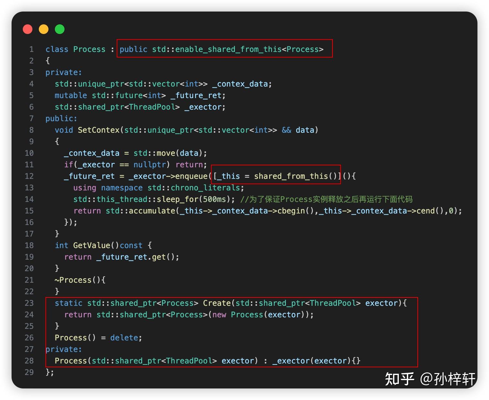The height and width of the screenshot is (400, 489).
Task: Click the red window control button
Action: tap(28, 29)
